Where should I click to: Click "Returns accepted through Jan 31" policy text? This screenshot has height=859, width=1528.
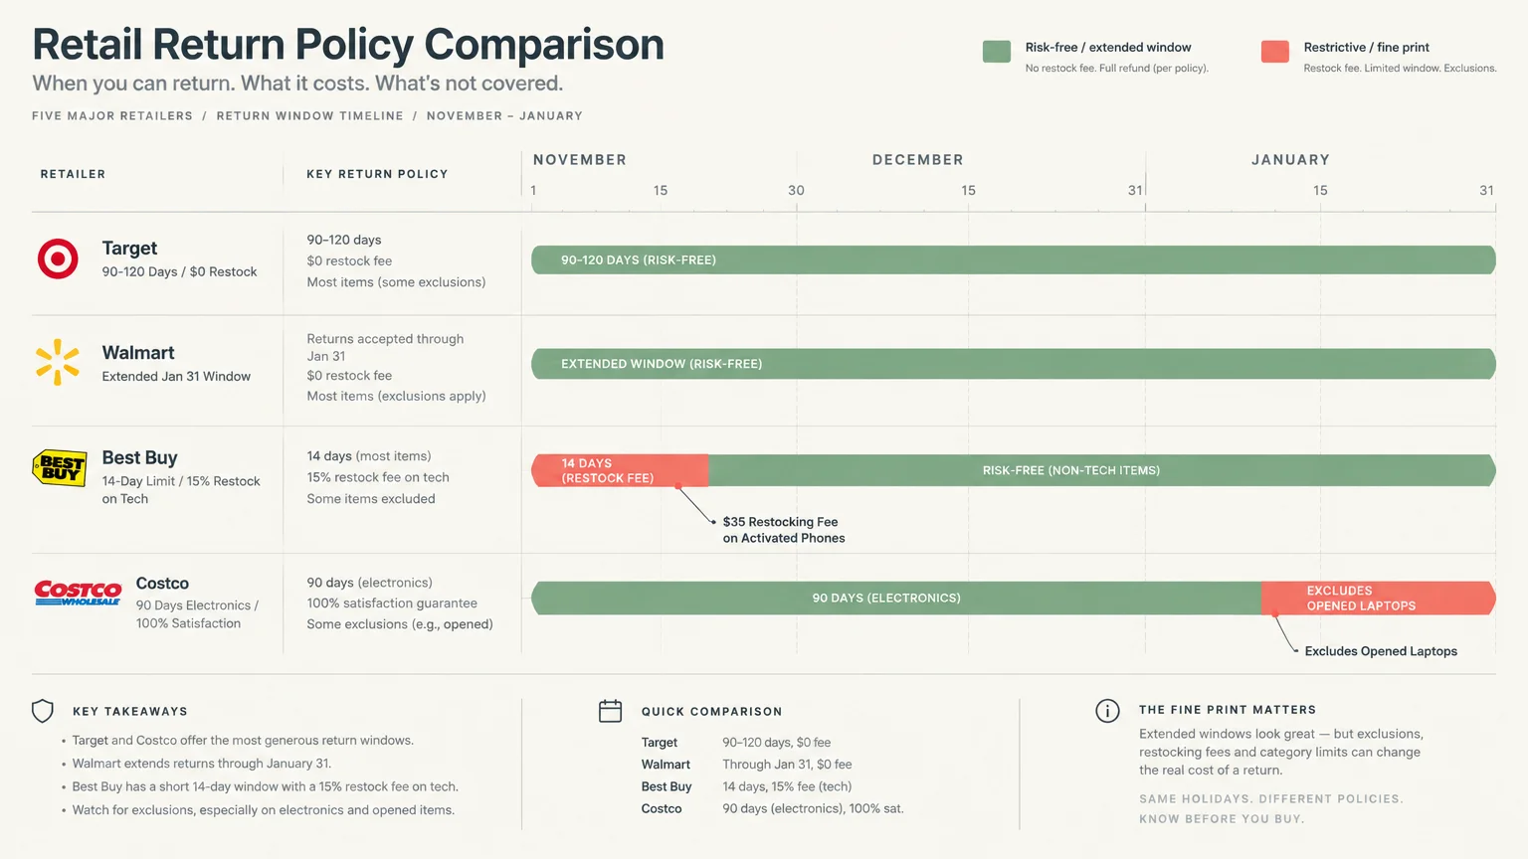point(385,347)
